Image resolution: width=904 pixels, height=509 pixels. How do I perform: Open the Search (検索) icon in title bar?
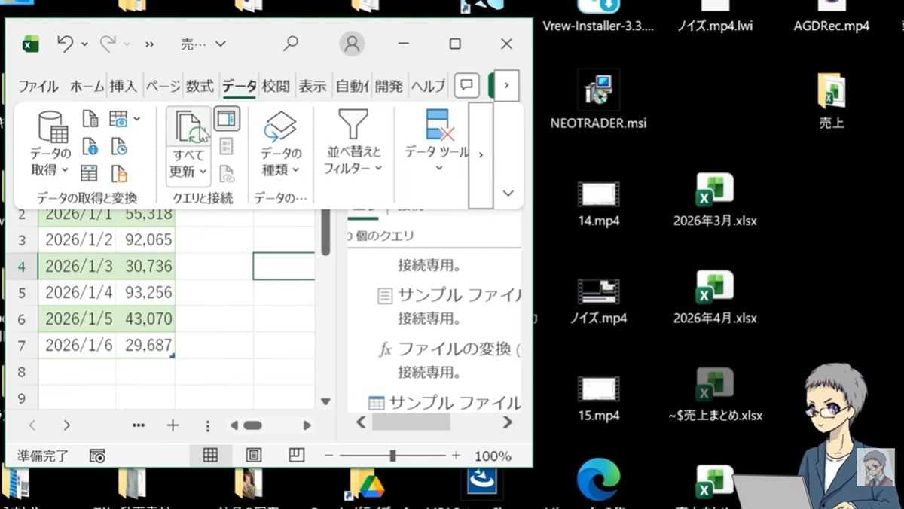[x=290, y=44]
